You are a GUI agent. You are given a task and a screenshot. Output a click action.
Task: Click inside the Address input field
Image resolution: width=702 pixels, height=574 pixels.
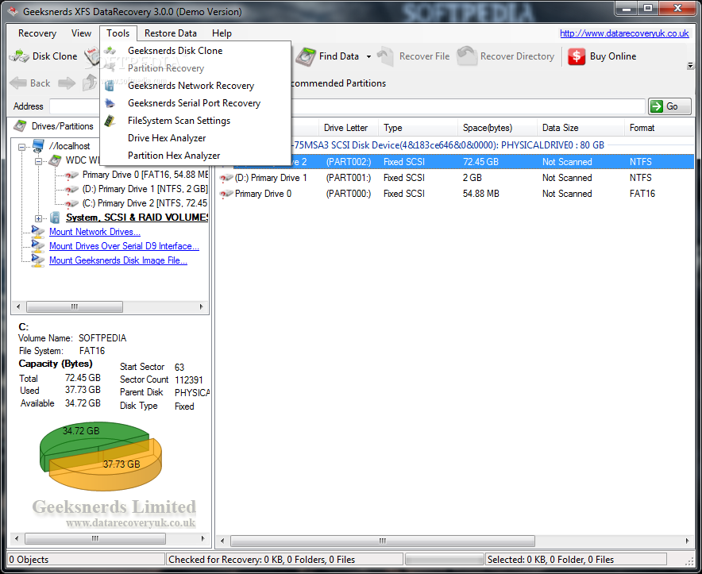(347, 106)
